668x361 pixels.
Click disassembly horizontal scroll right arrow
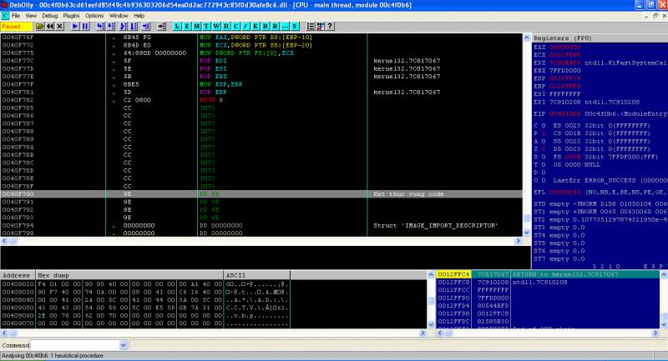(x=518, y=241)
